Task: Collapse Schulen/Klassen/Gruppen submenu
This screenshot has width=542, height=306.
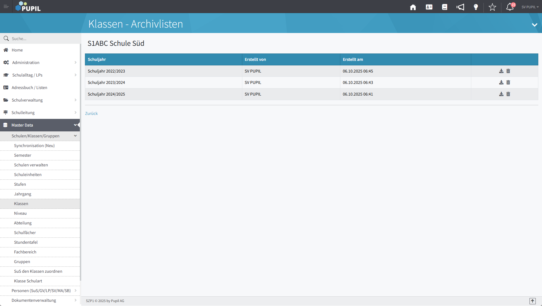Action: (40, 136)
